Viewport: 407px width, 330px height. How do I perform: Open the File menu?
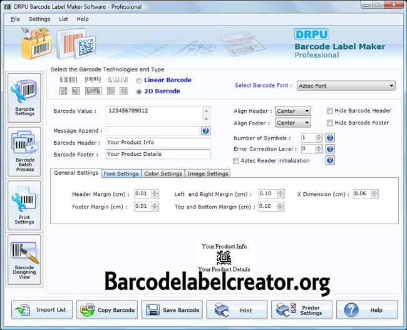15,19
